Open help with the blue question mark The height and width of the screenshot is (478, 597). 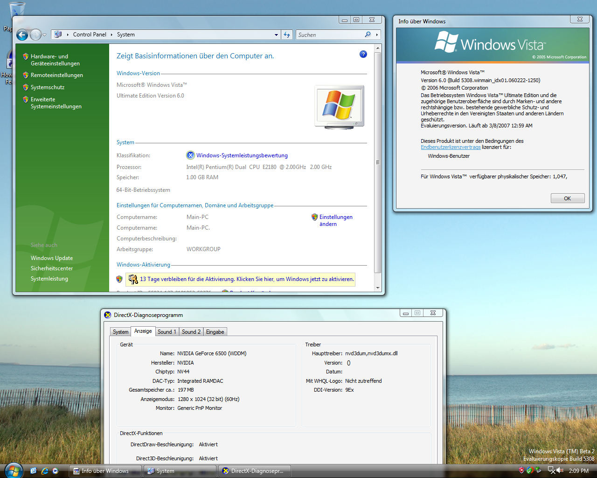363,54
